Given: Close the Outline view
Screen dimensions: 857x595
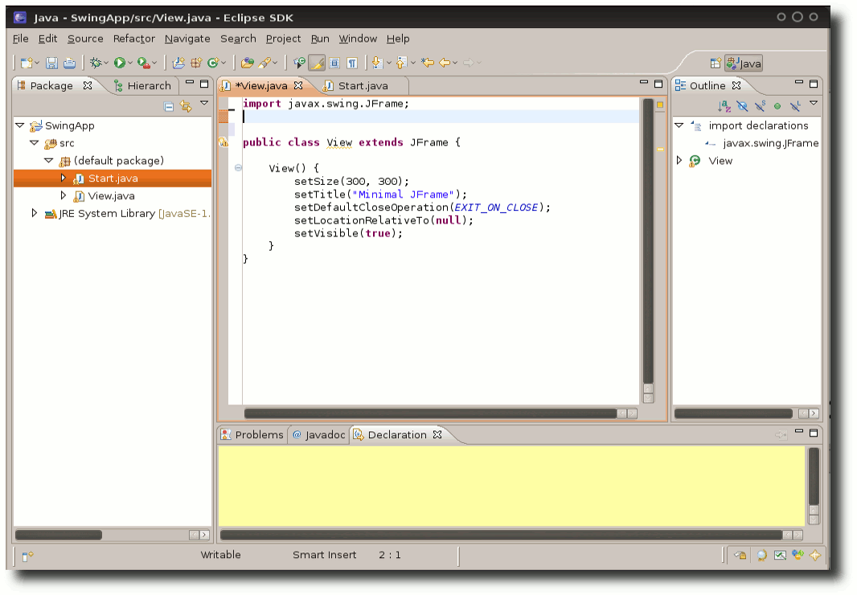Looking at the screenshot, I should tap(736, 85).
